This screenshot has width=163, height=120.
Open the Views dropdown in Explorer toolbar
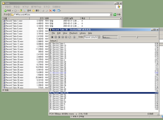[59, 11]
